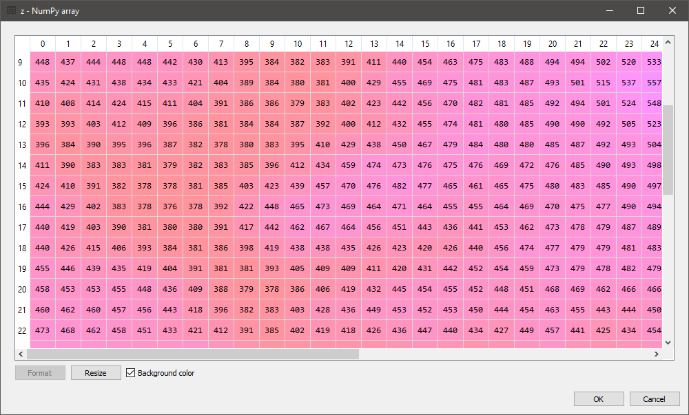The image size is (689, 415).
Task: Click the vertical scrollbar down arrow
Action: click(668, 341)
